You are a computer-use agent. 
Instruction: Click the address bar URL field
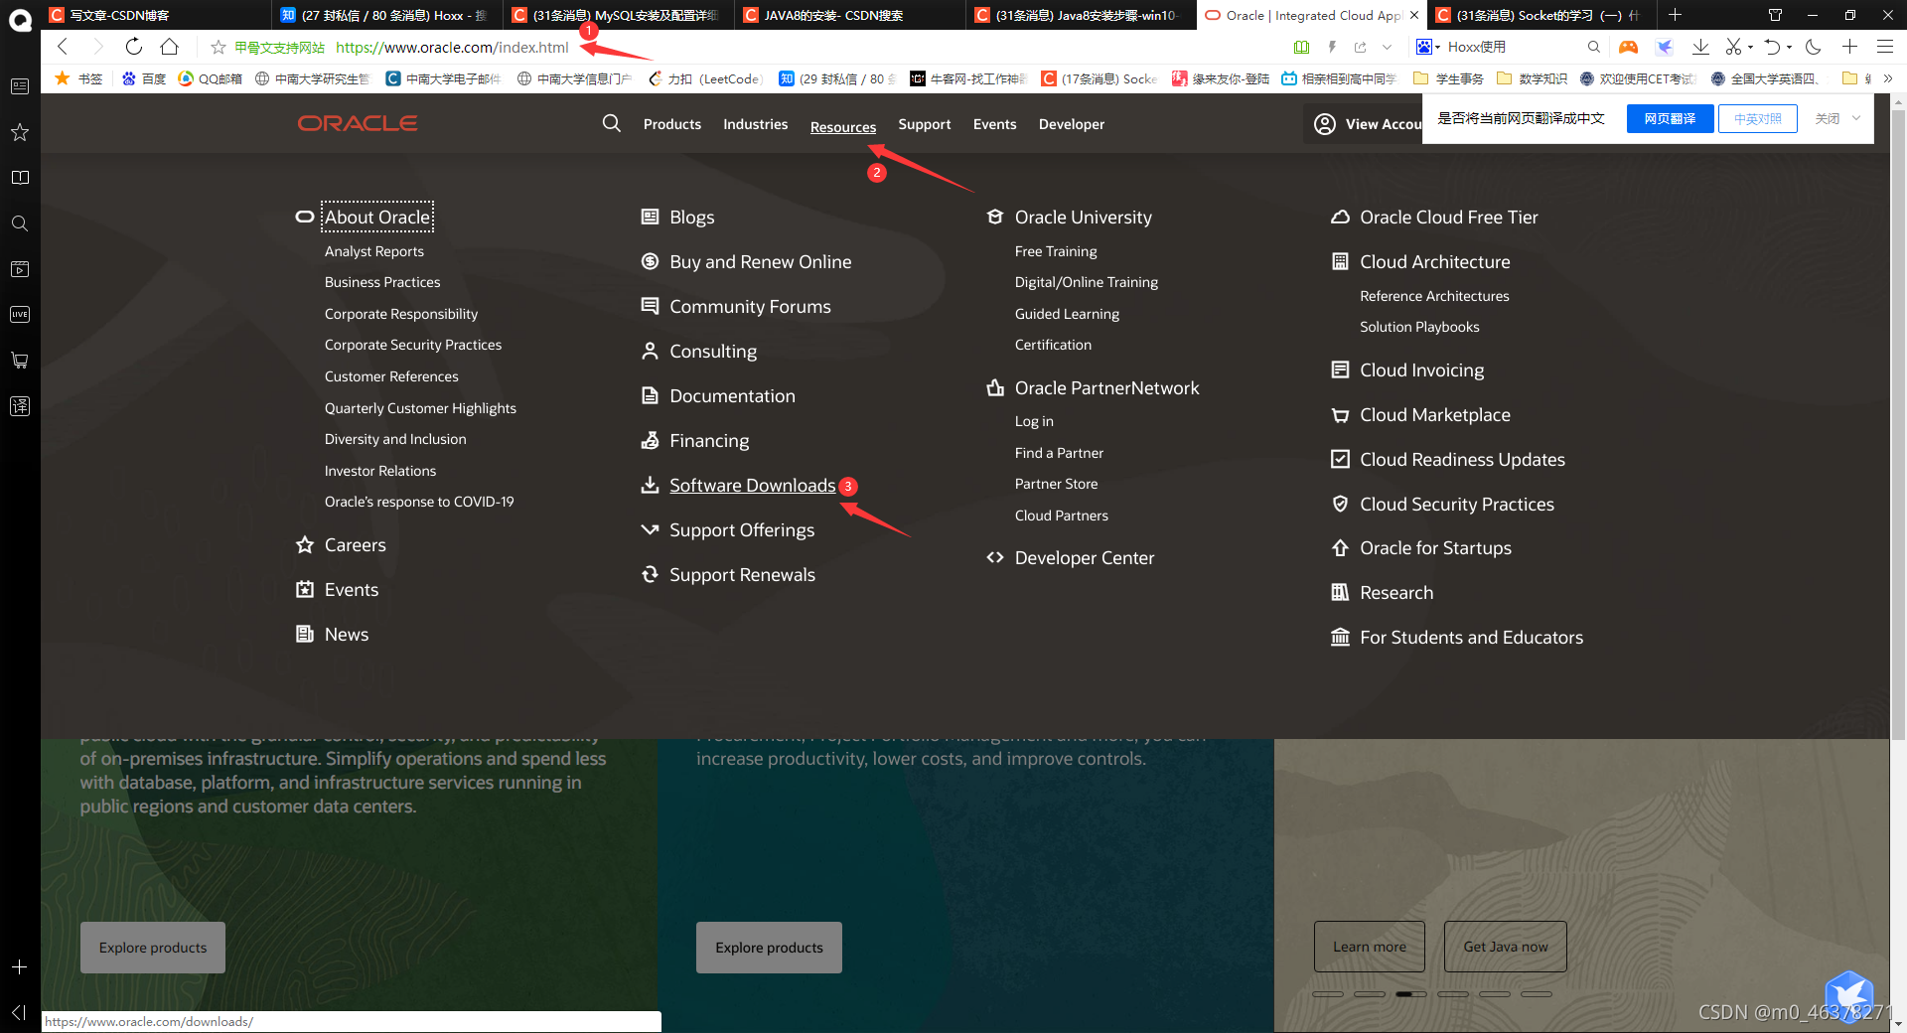(x=452, y=47)
